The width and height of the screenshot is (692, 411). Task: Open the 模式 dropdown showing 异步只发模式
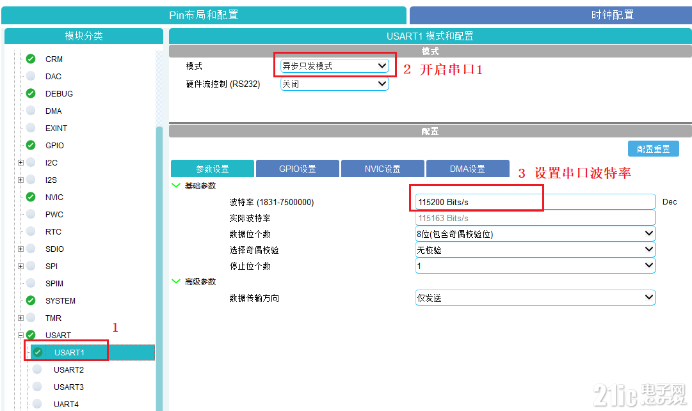pos(335,66)
